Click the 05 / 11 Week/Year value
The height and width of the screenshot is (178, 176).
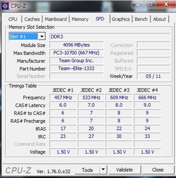click(x=153, y=76)
